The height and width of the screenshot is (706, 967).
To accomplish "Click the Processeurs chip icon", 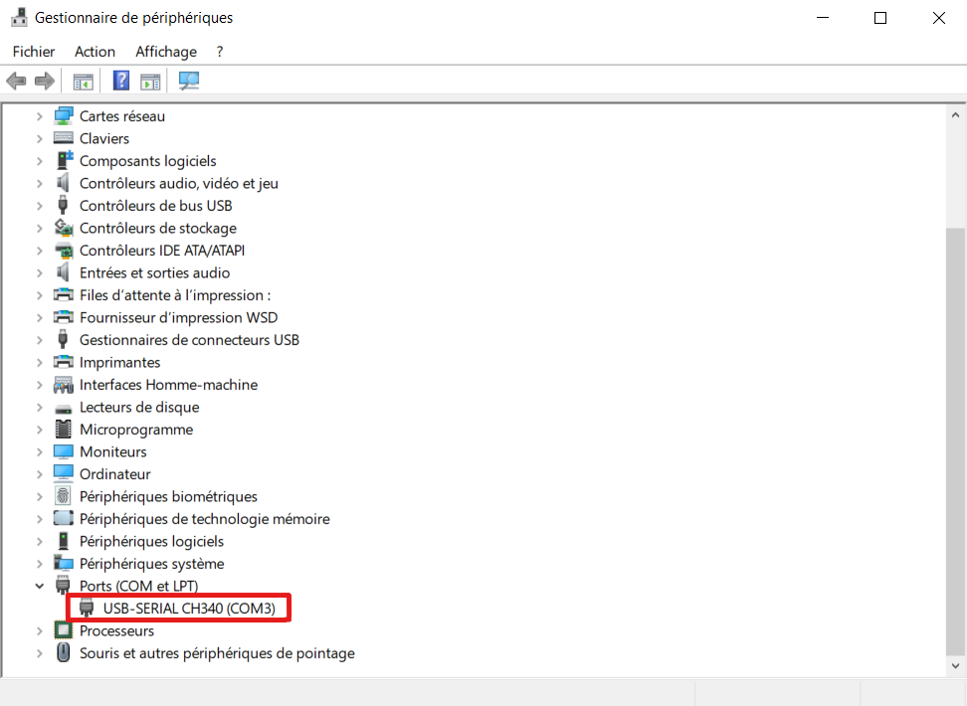I will [63, 630].
